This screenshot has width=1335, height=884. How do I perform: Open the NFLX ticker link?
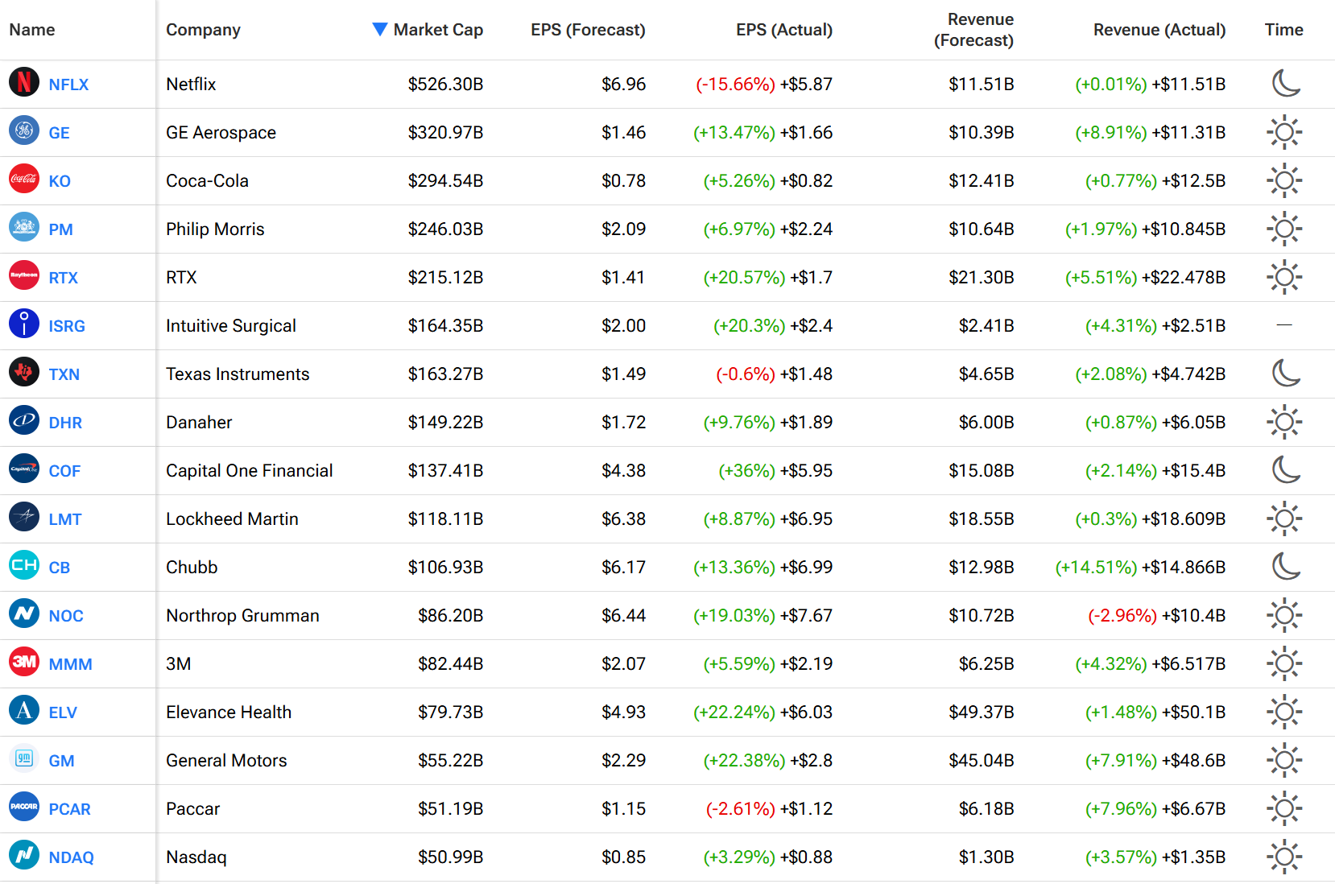pyautogui.click(x=68, y=85)
